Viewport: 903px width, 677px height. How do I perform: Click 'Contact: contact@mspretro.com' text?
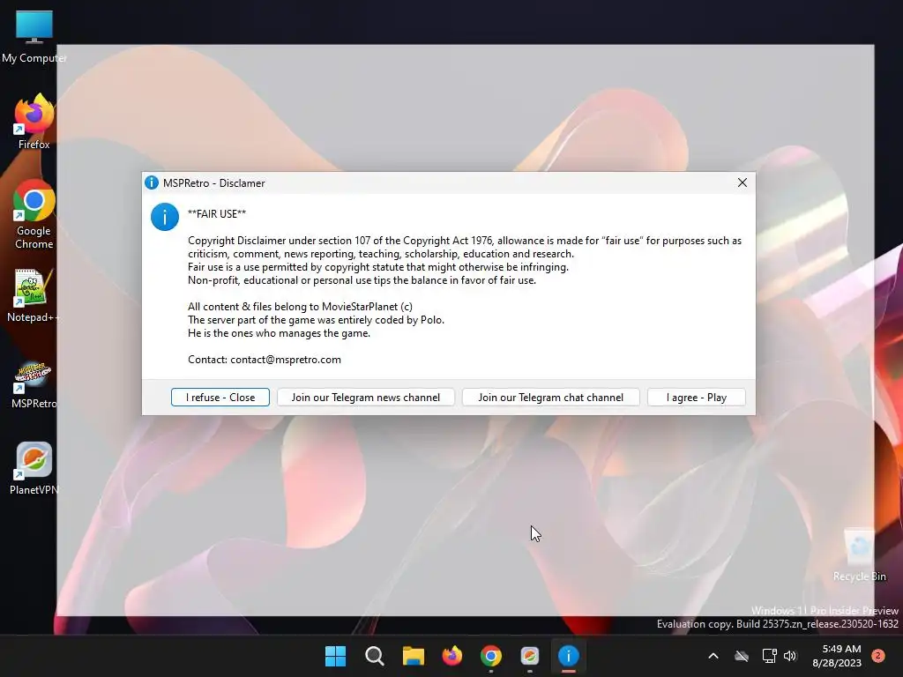click(x=265, y=360)
